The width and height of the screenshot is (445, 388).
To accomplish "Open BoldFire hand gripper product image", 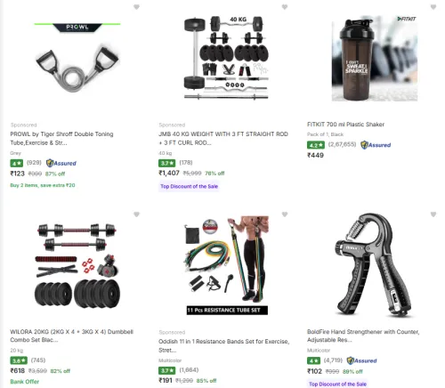I will (375, 265).
